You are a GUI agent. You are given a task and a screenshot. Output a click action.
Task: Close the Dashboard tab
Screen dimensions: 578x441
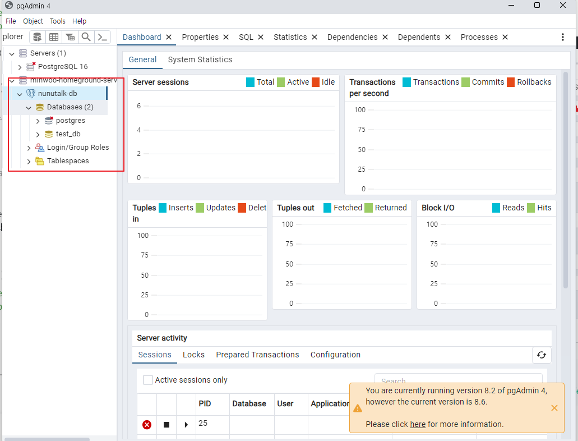click(x=169, y=37)
